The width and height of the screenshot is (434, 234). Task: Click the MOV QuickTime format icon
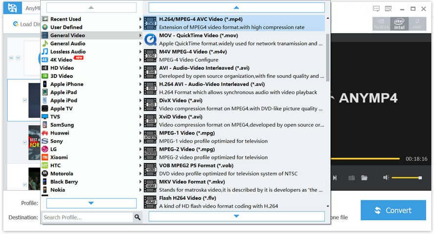pos(150,39)
